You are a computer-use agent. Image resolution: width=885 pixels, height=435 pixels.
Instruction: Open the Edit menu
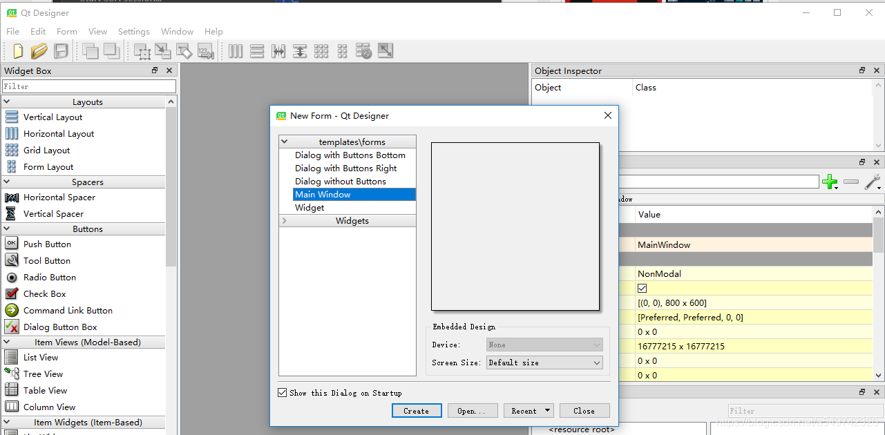click(38, 32)
